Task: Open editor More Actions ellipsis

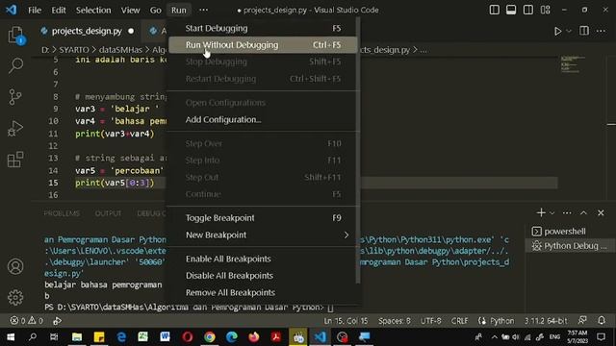Action: 601,31
